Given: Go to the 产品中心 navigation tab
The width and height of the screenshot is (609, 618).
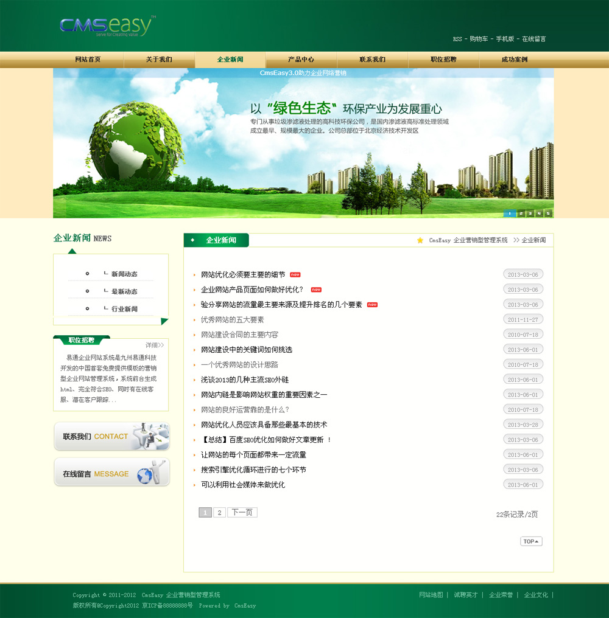Looking at the screenshot, I should coord(301,60).
